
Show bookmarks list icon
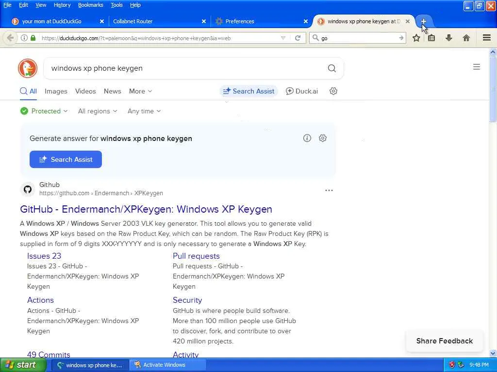pos(431,38)
